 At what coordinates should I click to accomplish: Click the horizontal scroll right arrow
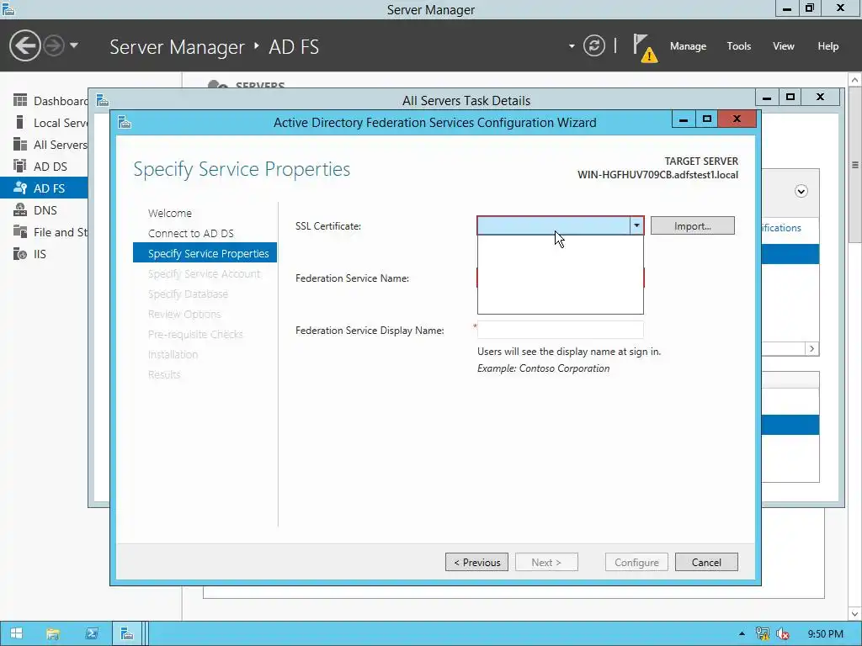pos(812,349)
